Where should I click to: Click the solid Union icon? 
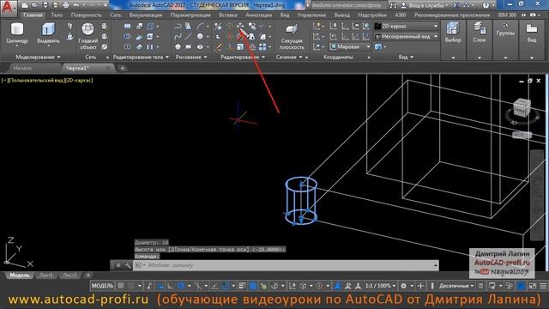point(128,27)
